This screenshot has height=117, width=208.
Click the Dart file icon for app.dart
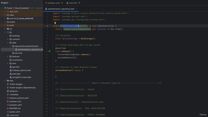[x=11, y=67]
